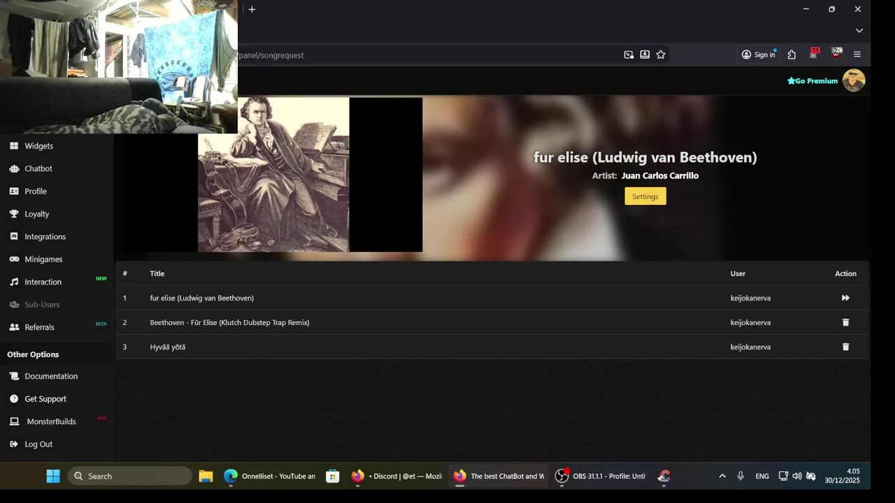
Task: Click the Go Premium link
Action: pos(812,81)
